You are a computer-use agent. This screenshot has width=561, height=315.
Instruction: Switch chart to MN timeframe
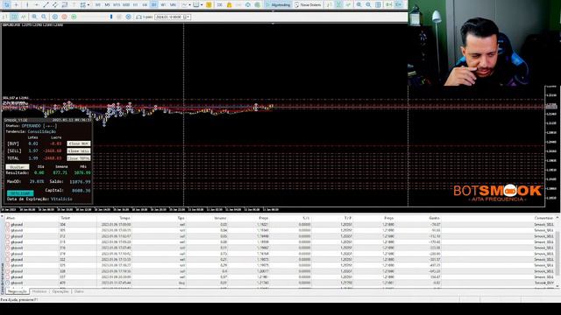tap(173, 4)
